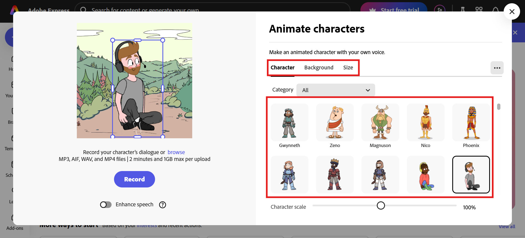This screenshot has height=238, width=525.
Task: Expand the Category dropdown showing All
Action: [336, 90]
